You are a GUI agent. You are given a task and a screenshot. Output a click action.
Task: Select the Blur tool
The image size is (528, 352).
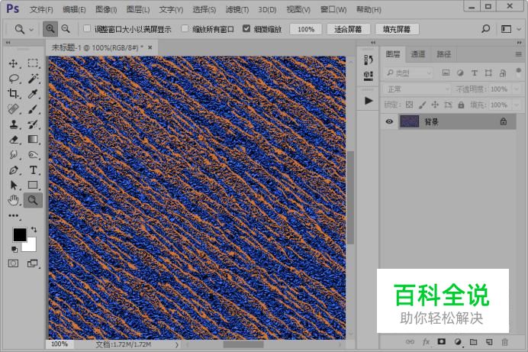click(x=14, y=154)
